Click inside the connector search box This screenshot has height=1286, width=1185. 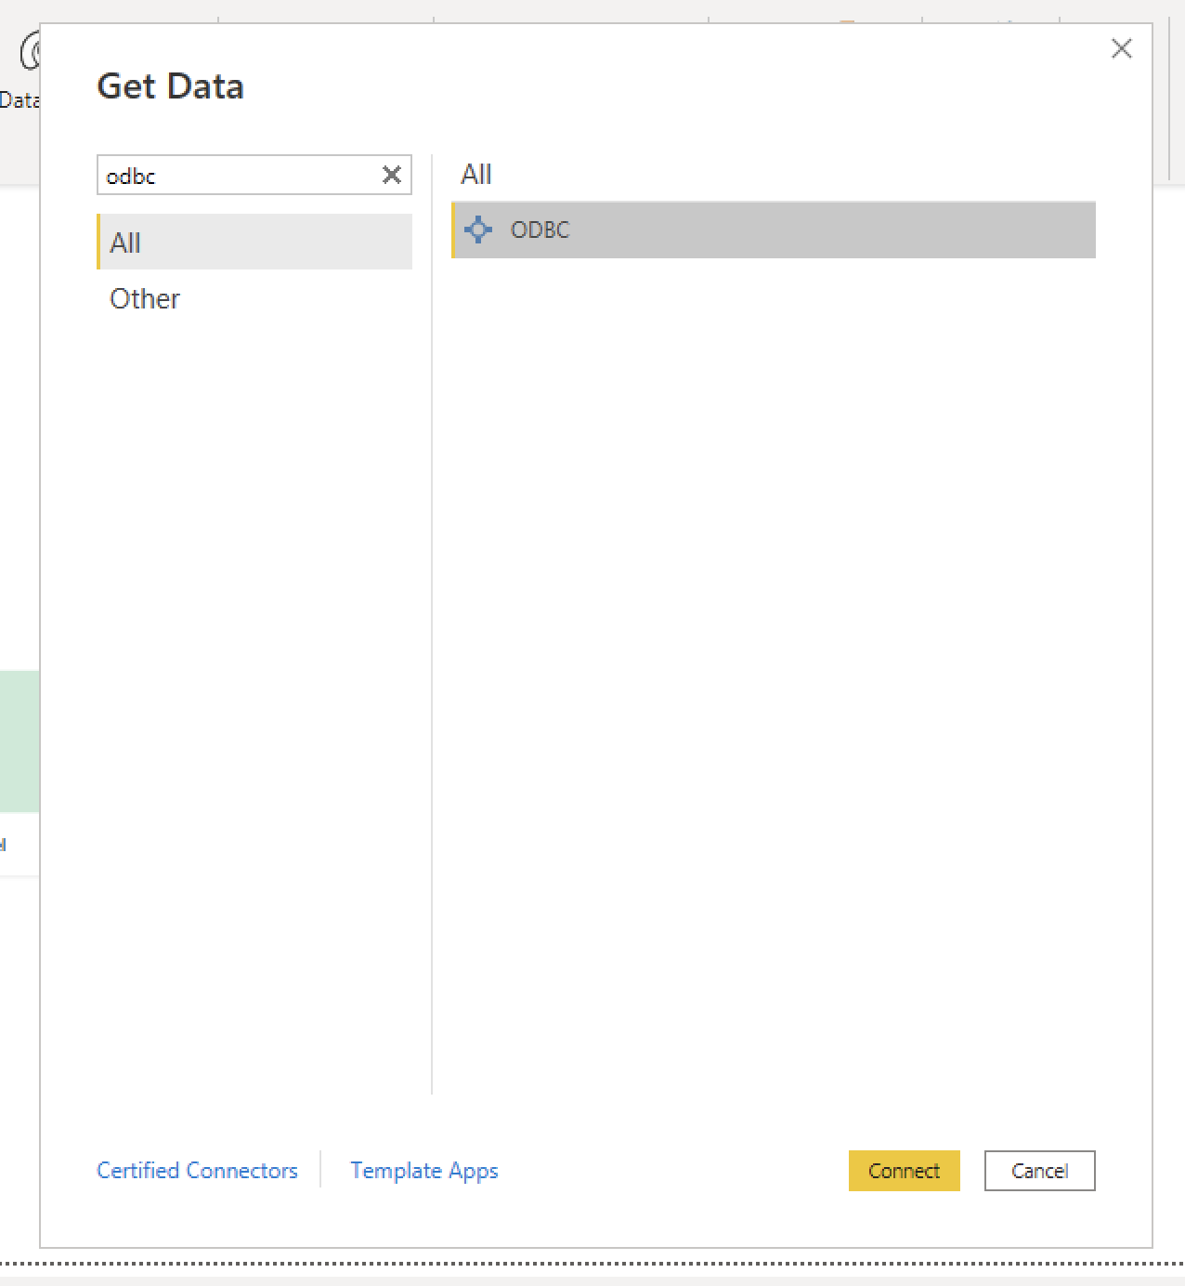pyautogui.click(x=237, y=176)
